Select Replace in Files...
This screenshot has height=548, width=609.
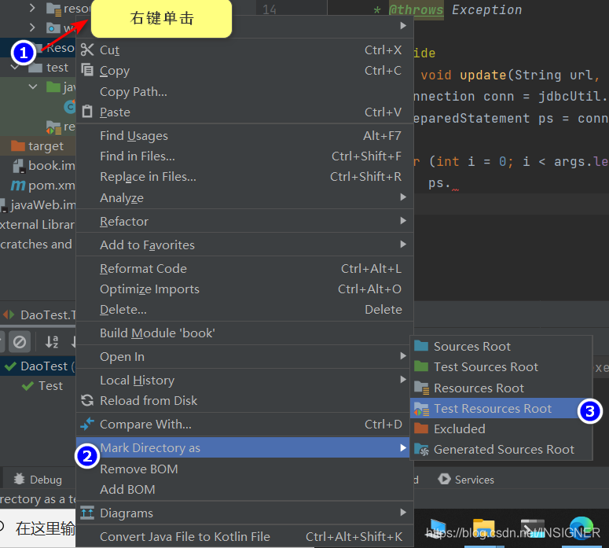click(244, 177)
